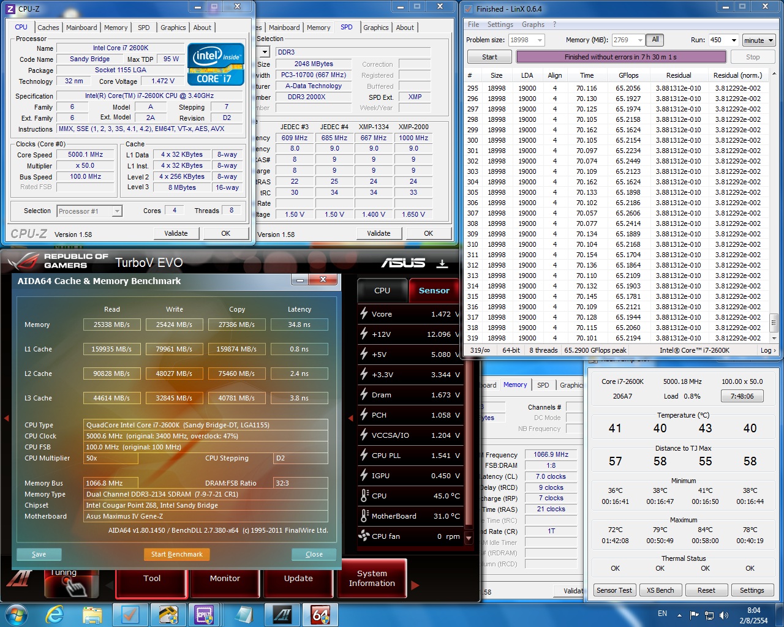Image resolution: width=784 pixels, height=627 pixels.
Task: Click the Update button in AI Suite
Action: point(298,578)
